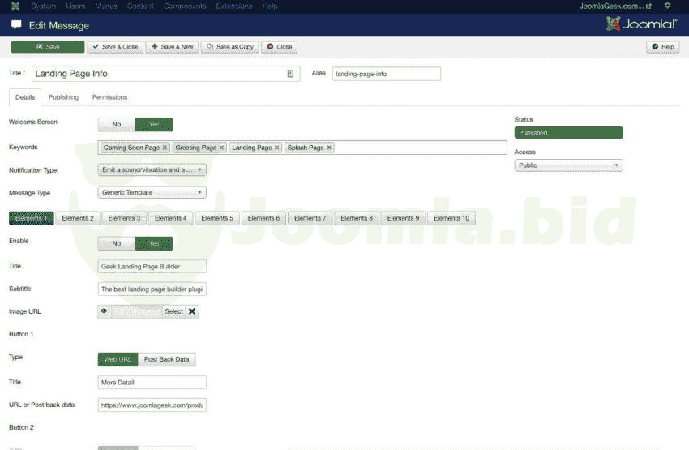Image resolution: width=689 pixels, height=450 pixels.
Task: Click the Help button
Action: 662,47
